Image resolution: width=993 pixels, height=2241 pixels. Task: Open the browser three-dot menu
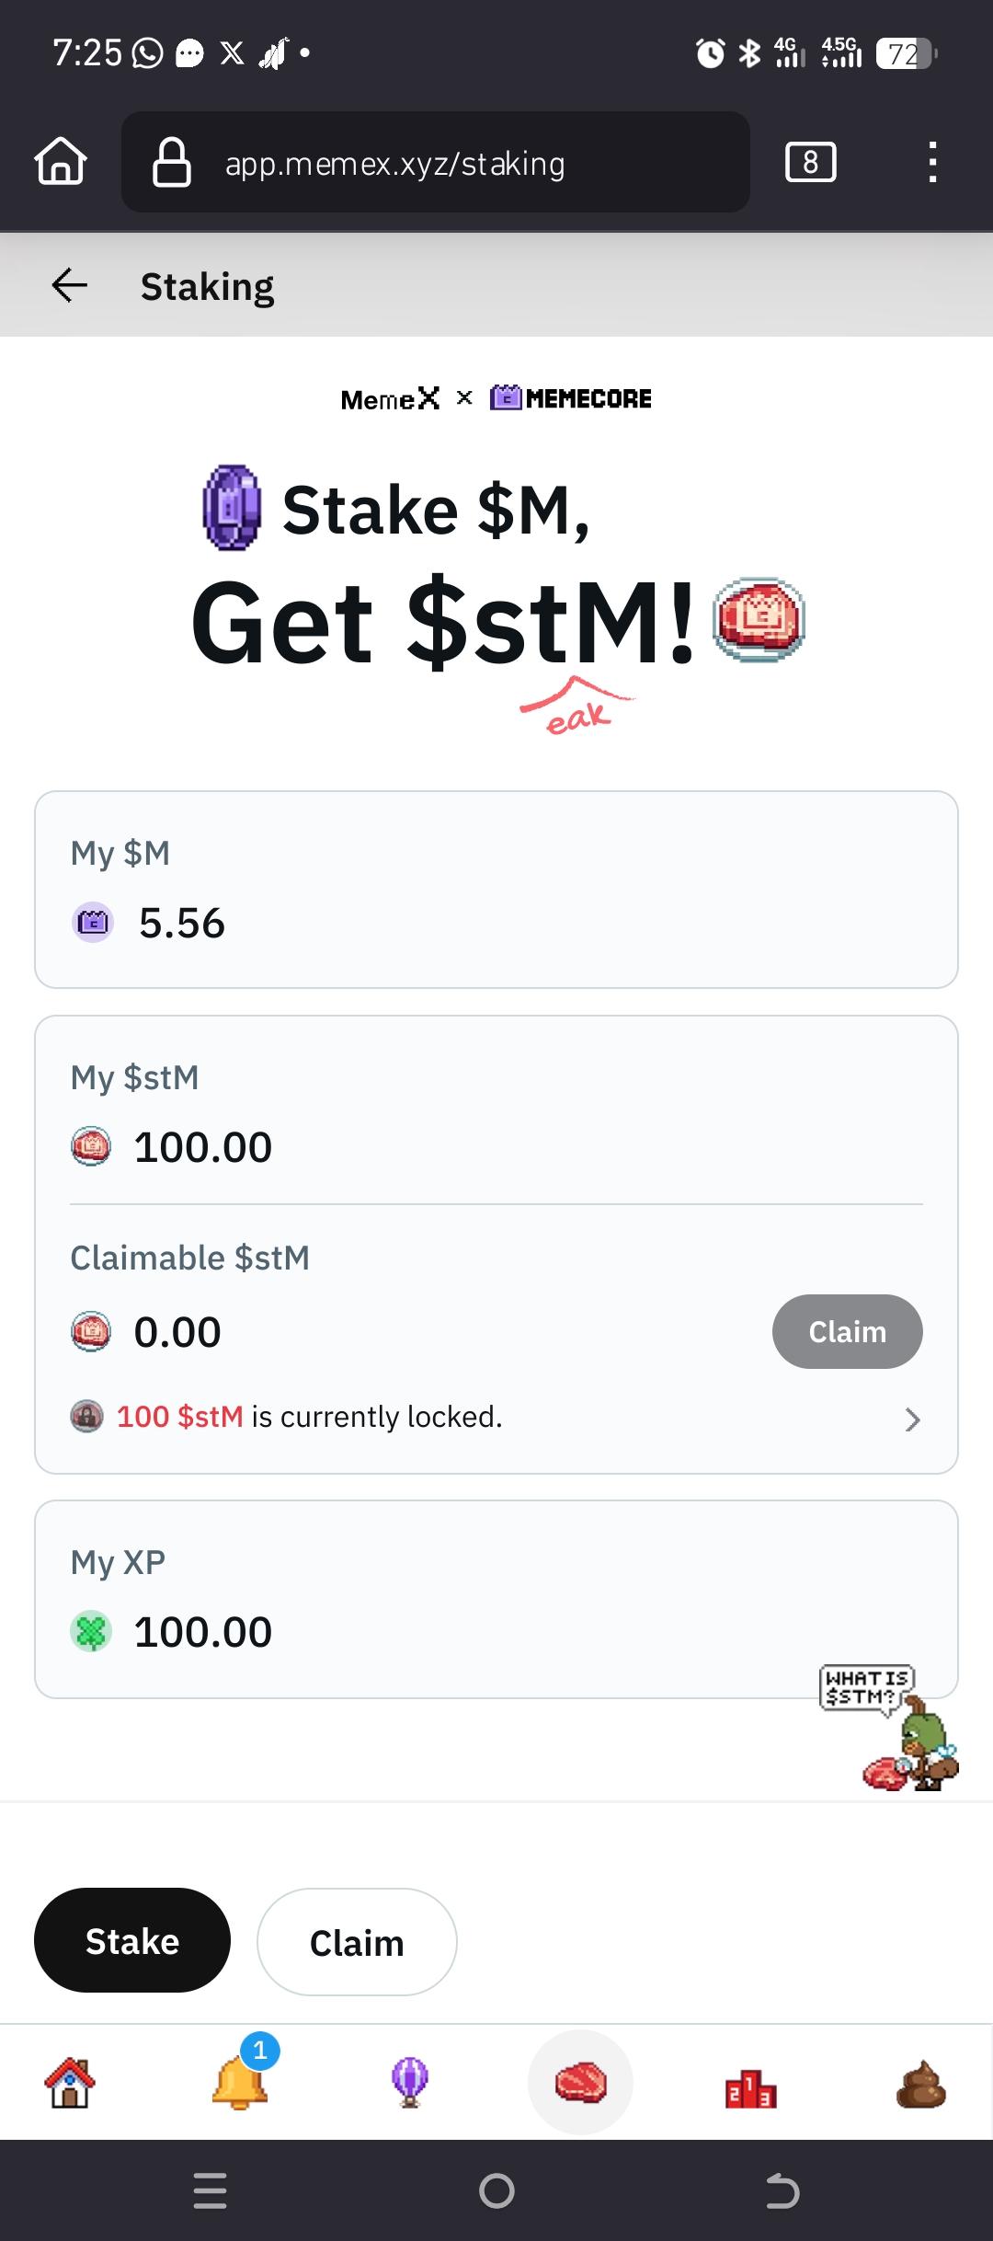[x=932, y=162]
